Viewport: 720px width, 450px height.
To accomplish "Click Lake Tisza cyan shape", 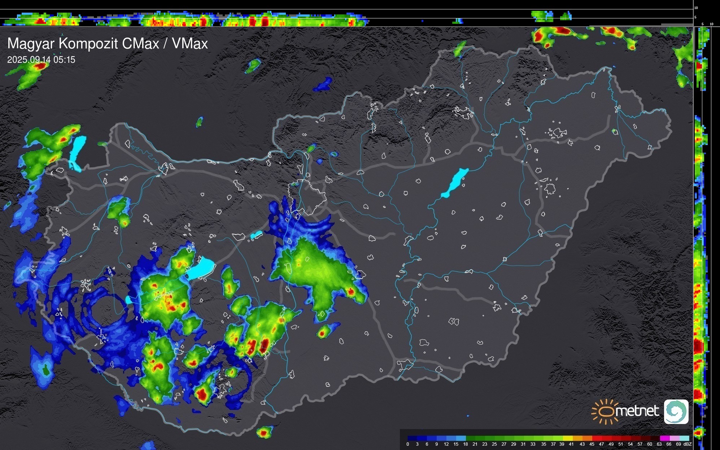I will tap(455, 183).
